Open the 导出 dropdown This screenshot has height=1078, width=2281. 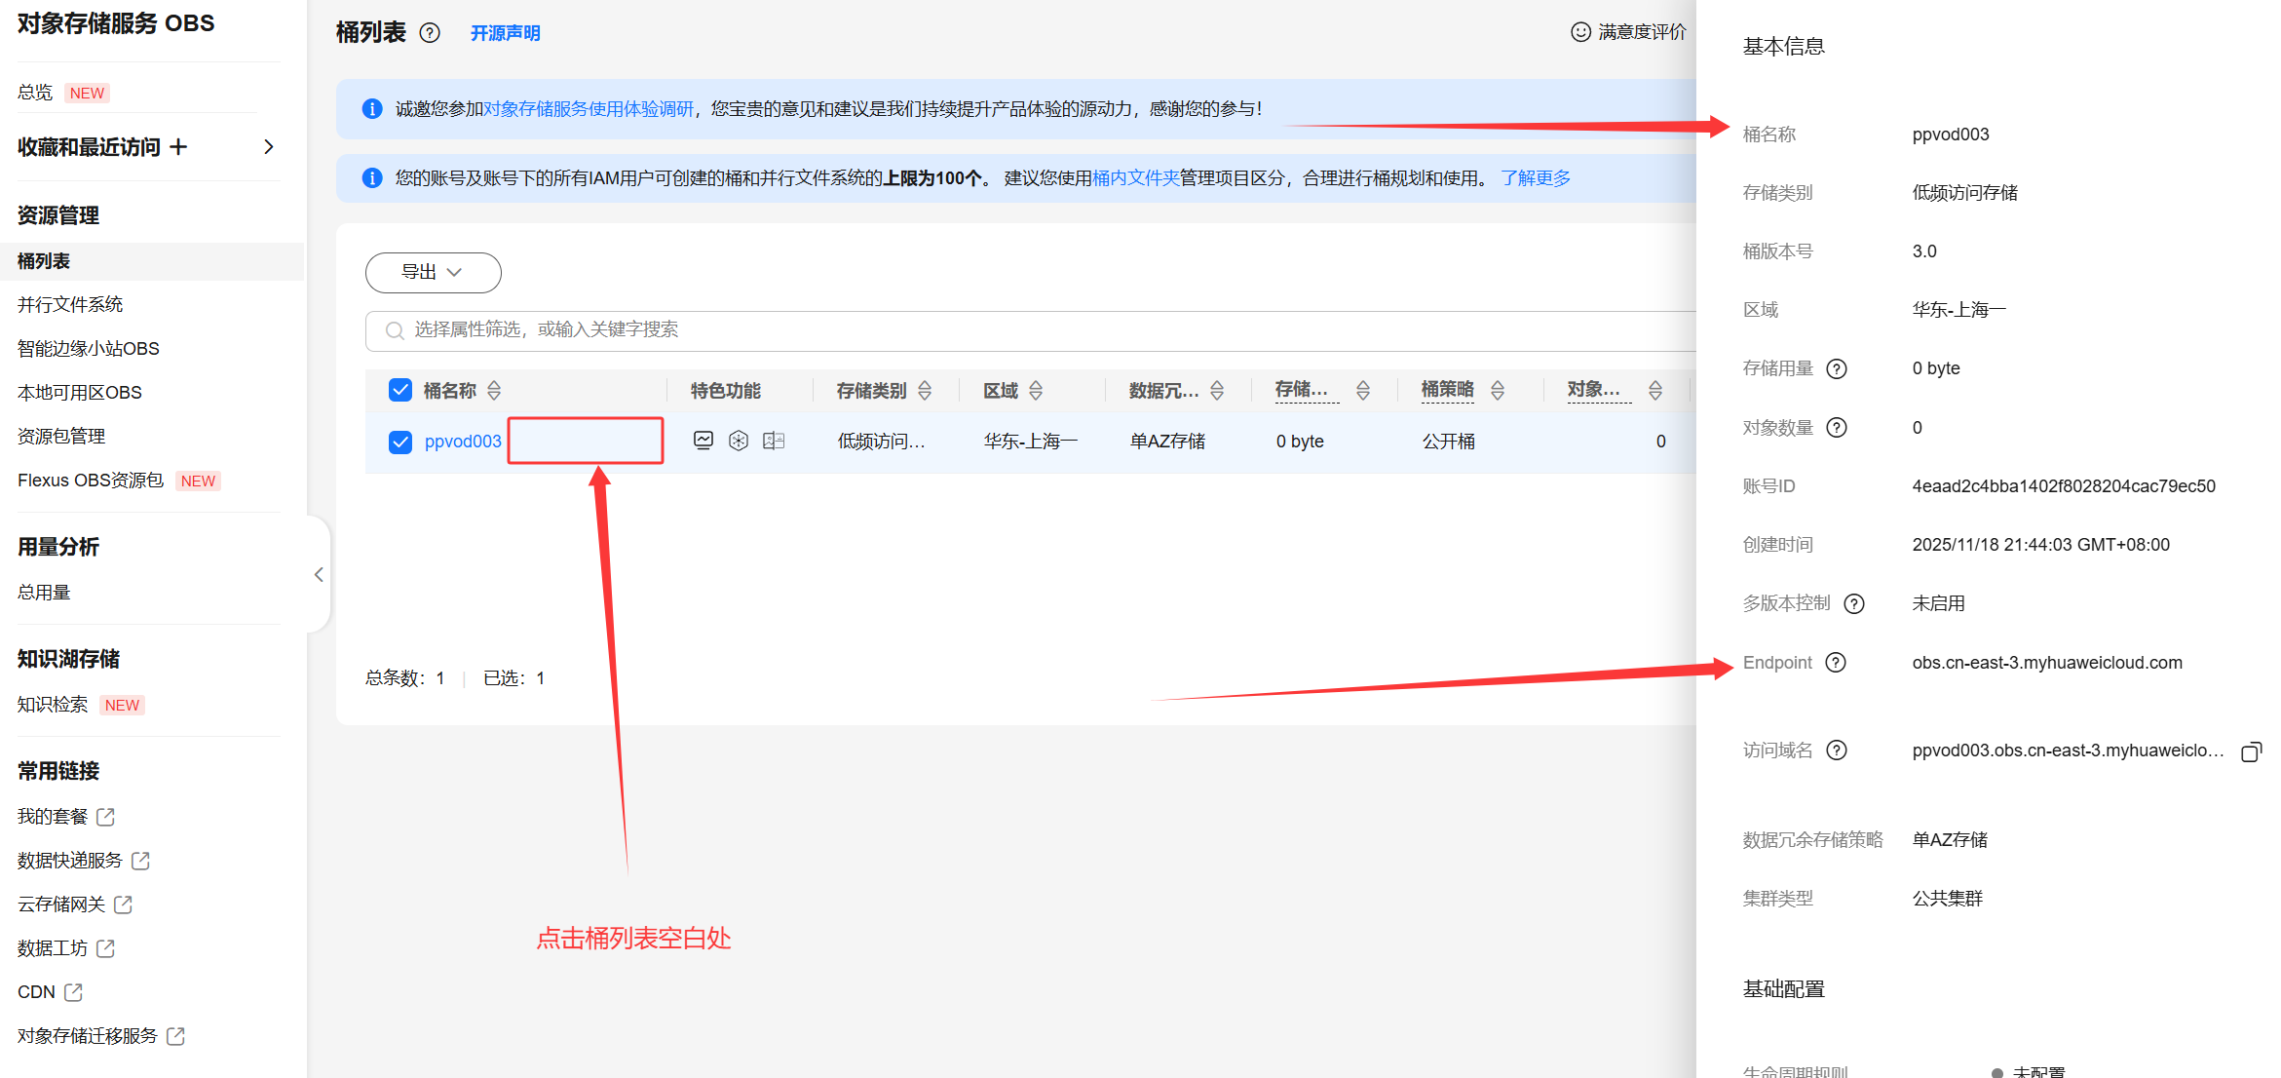[433, 273]
